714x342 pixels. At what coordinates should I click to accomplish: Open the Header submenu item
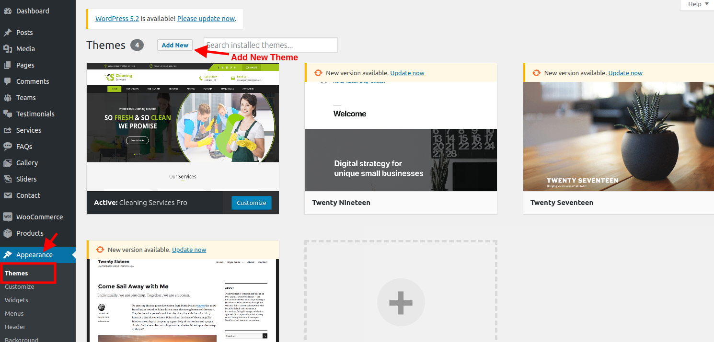(x=15, y=327)
